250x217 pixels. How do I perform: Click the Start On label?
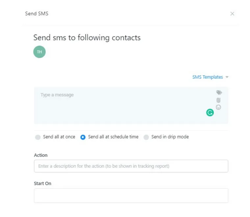point(43,183)
